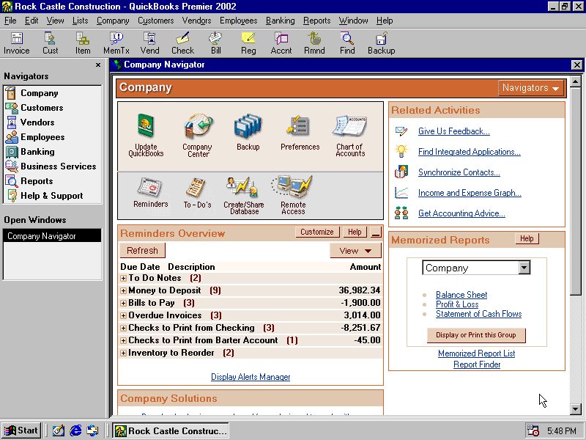
Task: Open the Find toolbar icon
Action: click(x=347, y=43)
